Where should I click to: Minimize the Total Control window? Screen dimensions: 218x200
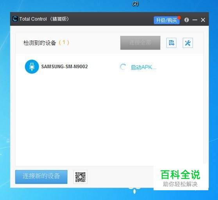(195, 20)
